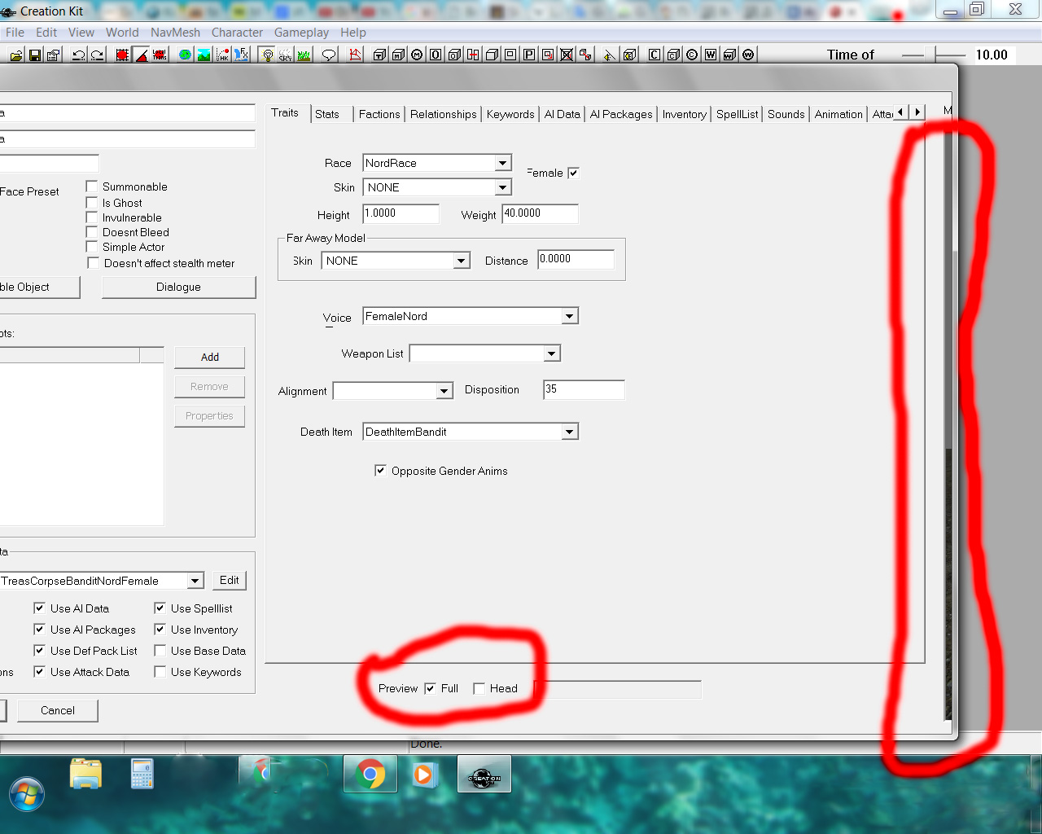This screenshot has width=1042, height=834.
Task: Toggle the Sky display icon
Action: [286, 55]
